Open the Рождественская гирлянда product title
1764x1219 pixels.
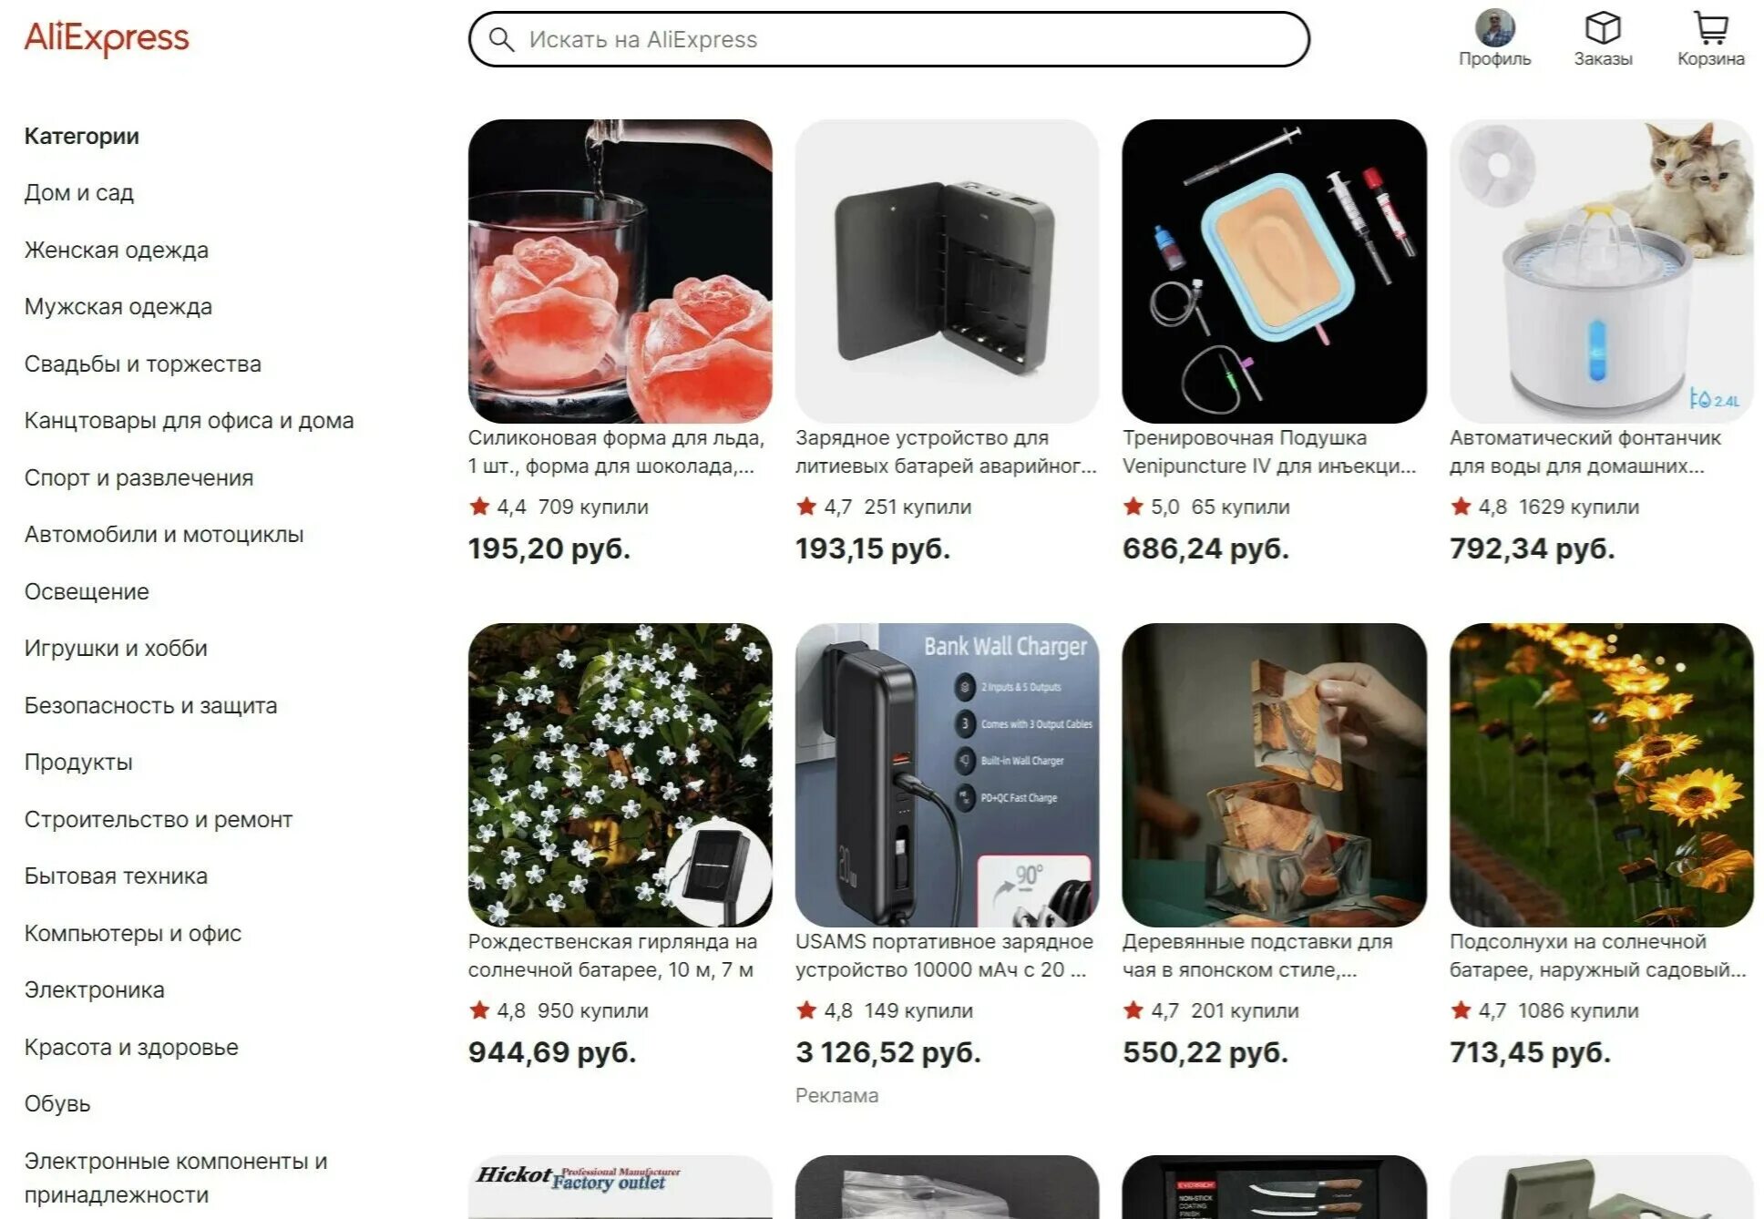(x=612, y=956)
